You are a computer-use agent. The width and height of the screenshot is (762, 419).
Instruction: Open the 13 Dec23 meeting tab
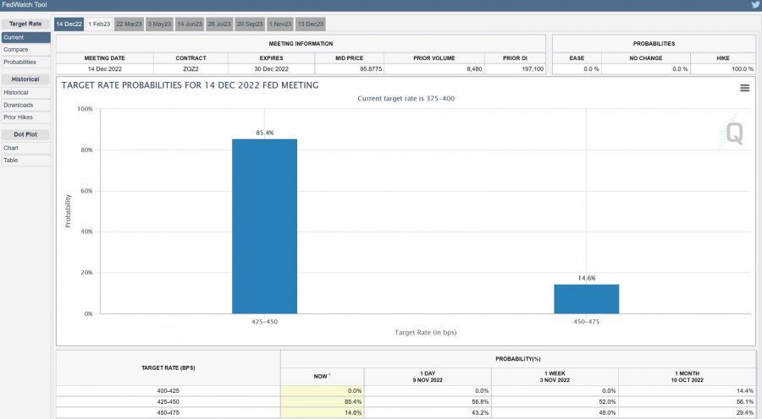point(310,24)
